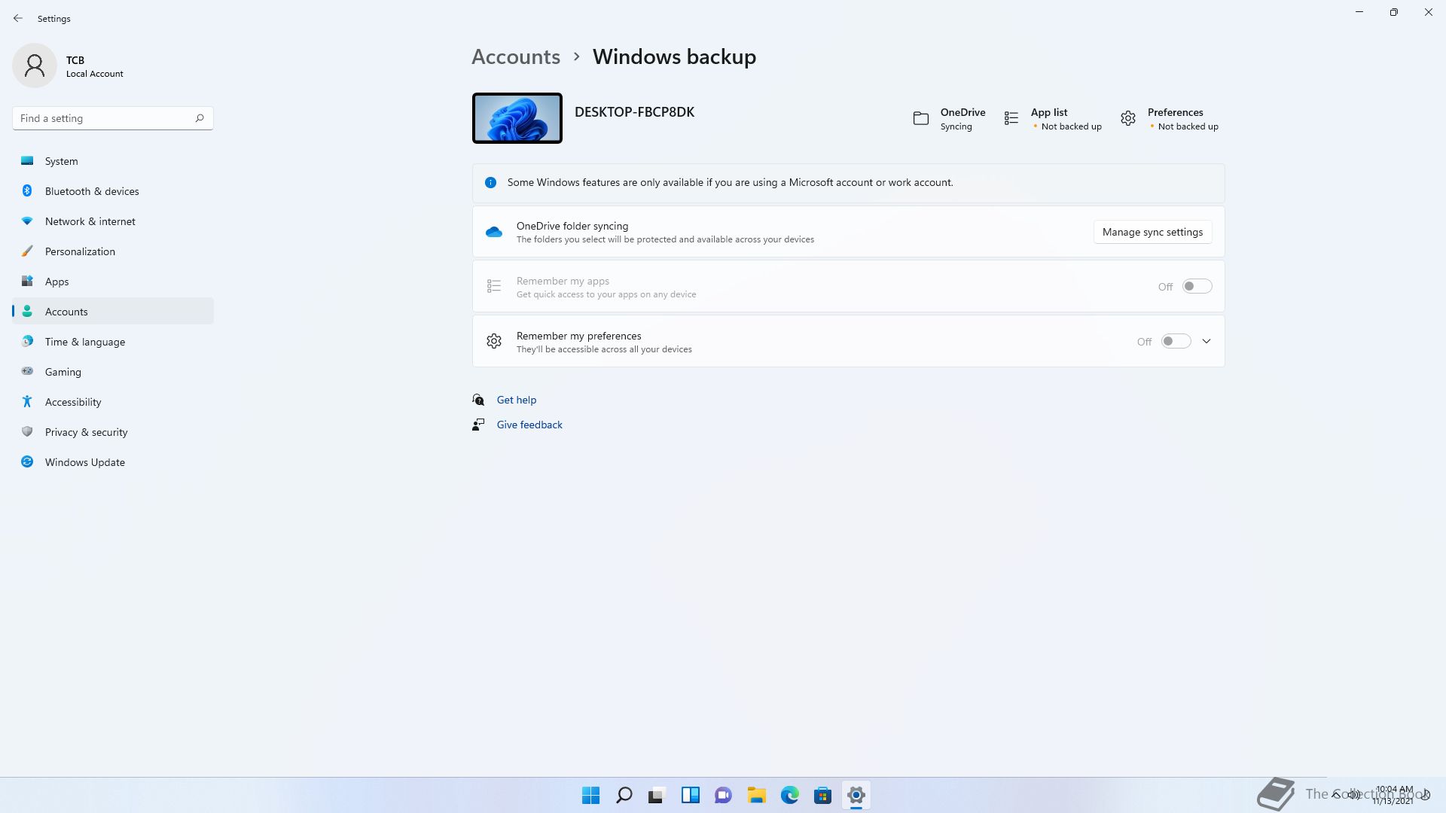The image size is (1446, 813).
Task: Click the Personalization brush icon
Action: pyautogui.click(x=27, y=251)
